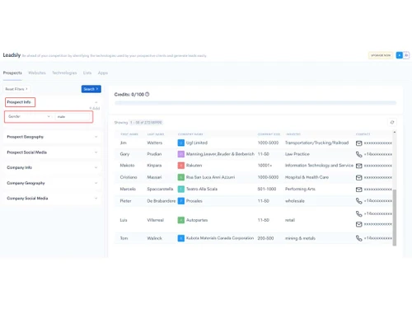The image size is (412, 309).
Task: Expand the Company Social Media section
Action: (52, 198)
